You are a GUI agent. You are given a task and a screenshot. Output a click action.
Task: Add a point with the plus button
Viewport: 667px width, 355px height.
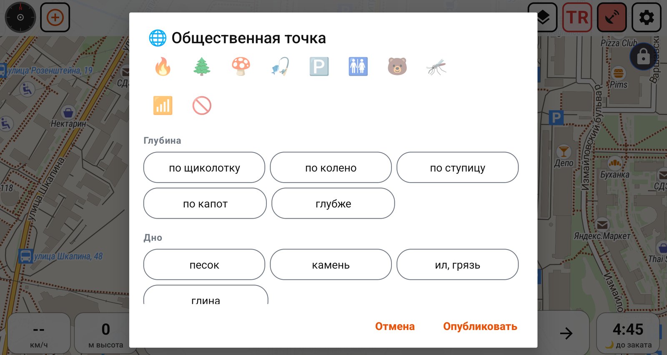click(55, 17)
